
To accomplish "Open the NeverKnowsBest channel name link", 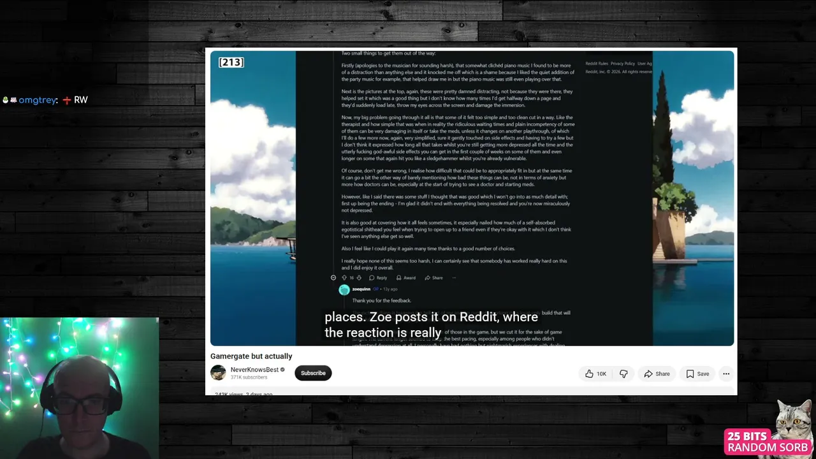I will click(x=254, y=370).
